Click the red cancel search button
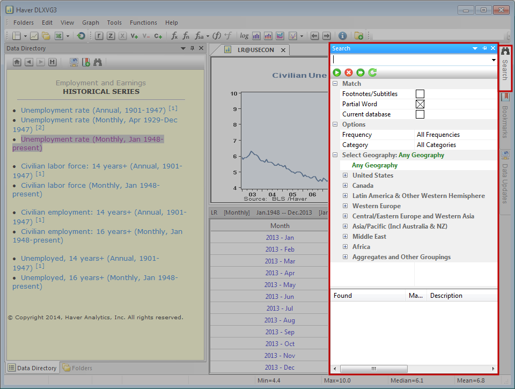This screenshot has height=389, width=515. point(349,72)
